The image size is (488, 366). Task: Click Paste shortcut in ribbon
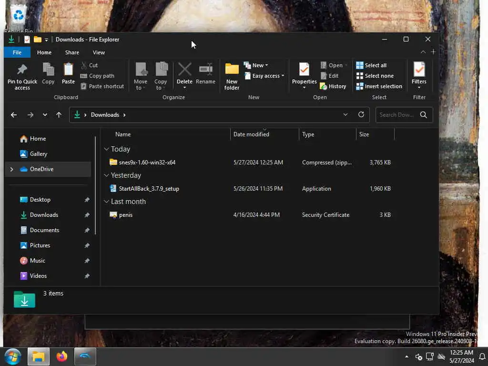102,86
